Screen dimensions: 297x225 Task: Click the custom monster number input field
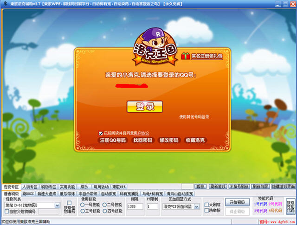48,212
